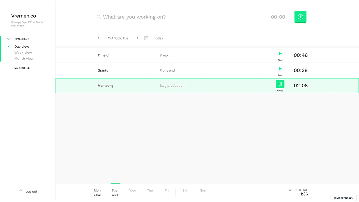Expand the MY PROFILE section

22,68
